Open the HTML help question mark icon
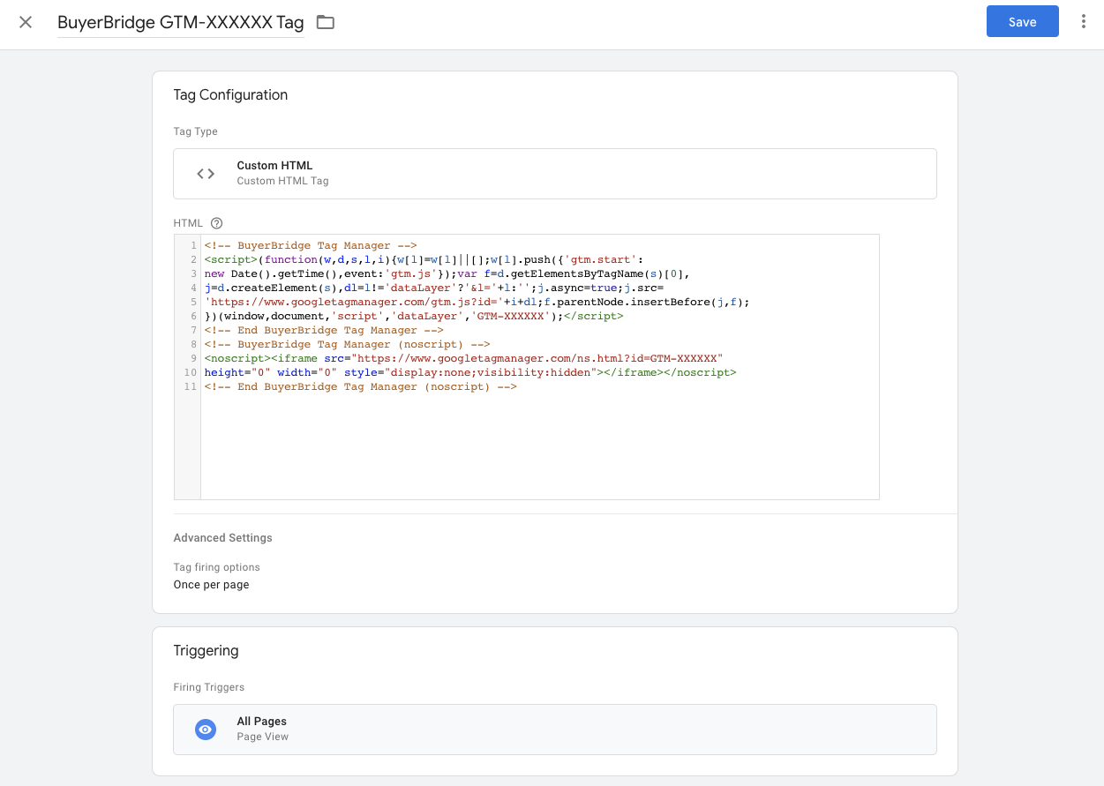This screenshot has height=786, width=1104. tap(217, 223)
